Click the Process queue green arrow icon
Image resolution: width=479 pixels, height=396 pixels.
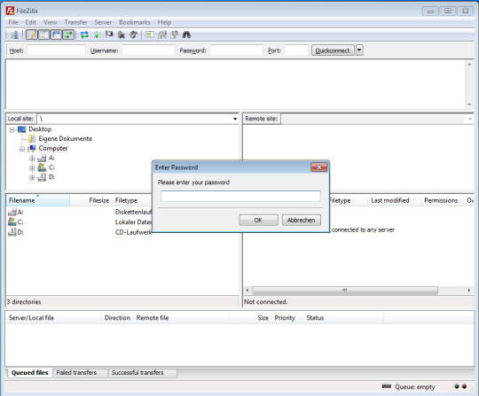(x=97, y=35)
